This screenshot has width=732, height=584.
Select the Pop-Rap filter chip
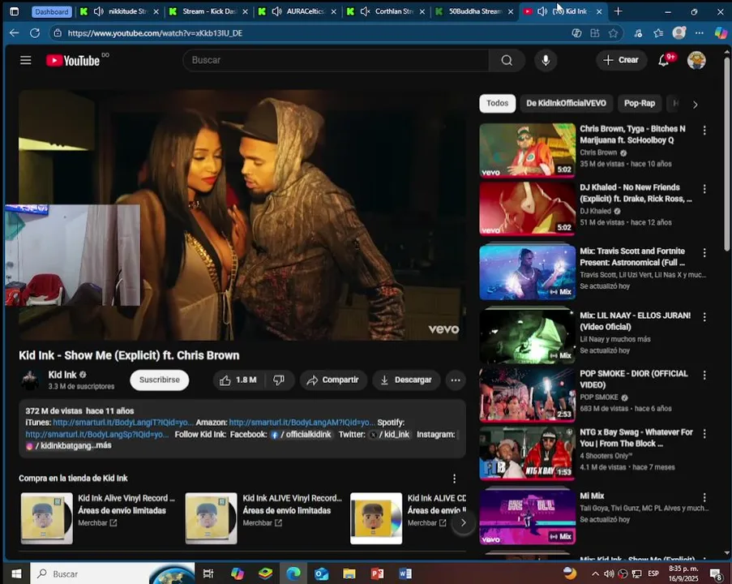tap(640, 103)
